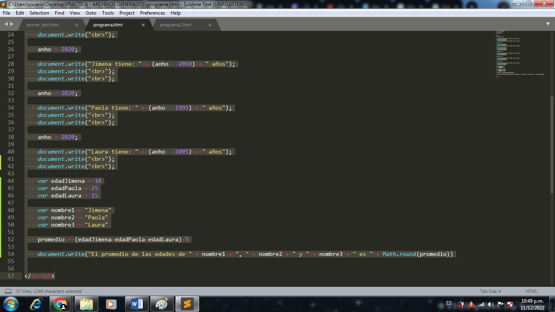Click "57 lines, 1248 characters selected" status

pyautogui.click(x=49, y=291)
